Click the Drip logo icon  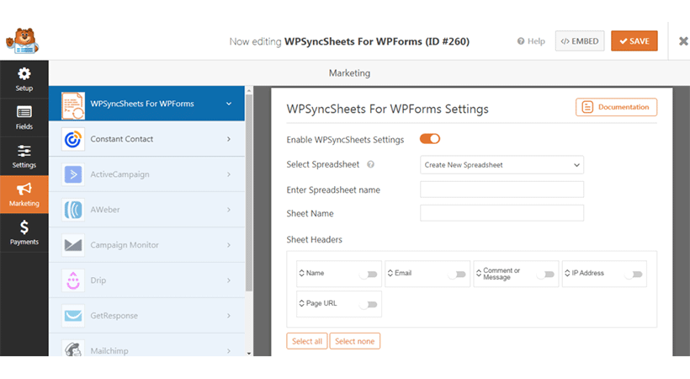point(73,280)
